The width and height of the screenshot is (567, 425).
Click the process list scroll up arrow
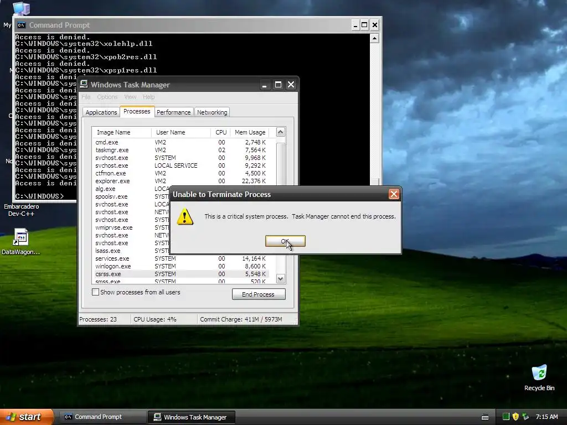click(281, 132)
